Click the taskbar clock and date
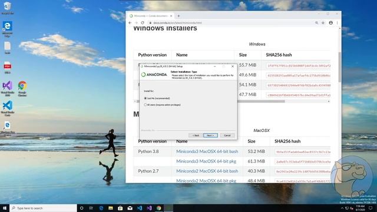The width and height of the screenshot is (377, 212). (360, 208)
